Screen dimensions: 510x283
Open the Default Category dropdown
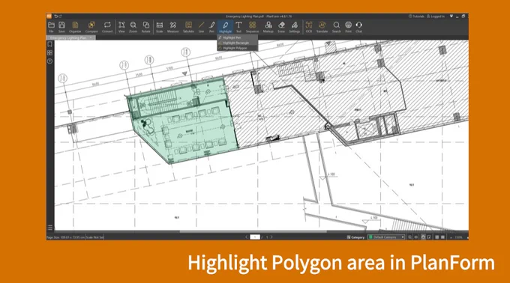pyautogui.click(x=386, y=237)
